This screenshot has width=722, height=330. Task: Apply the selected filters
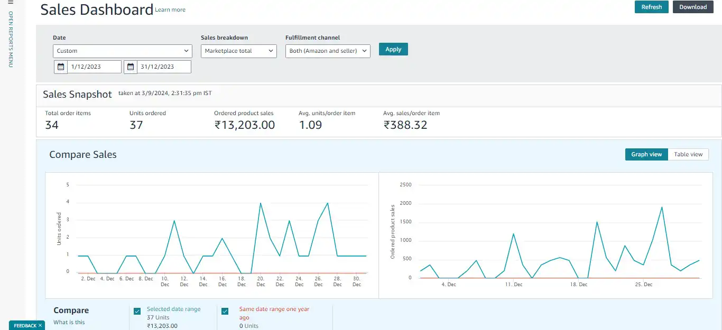393,49
